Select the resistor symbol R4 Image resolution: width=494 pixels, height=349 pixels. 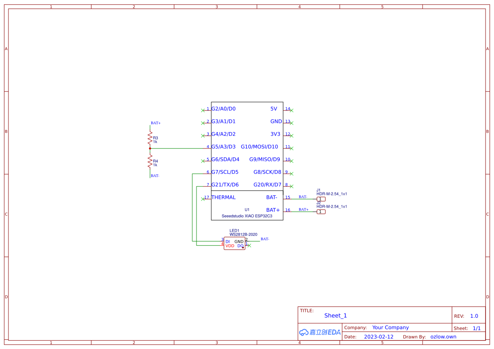click(150, 161)
